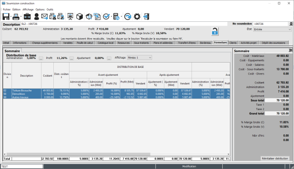Click into the Description field SL2 - 190726
Screen dimensions: 294x169
pos(124,24)
